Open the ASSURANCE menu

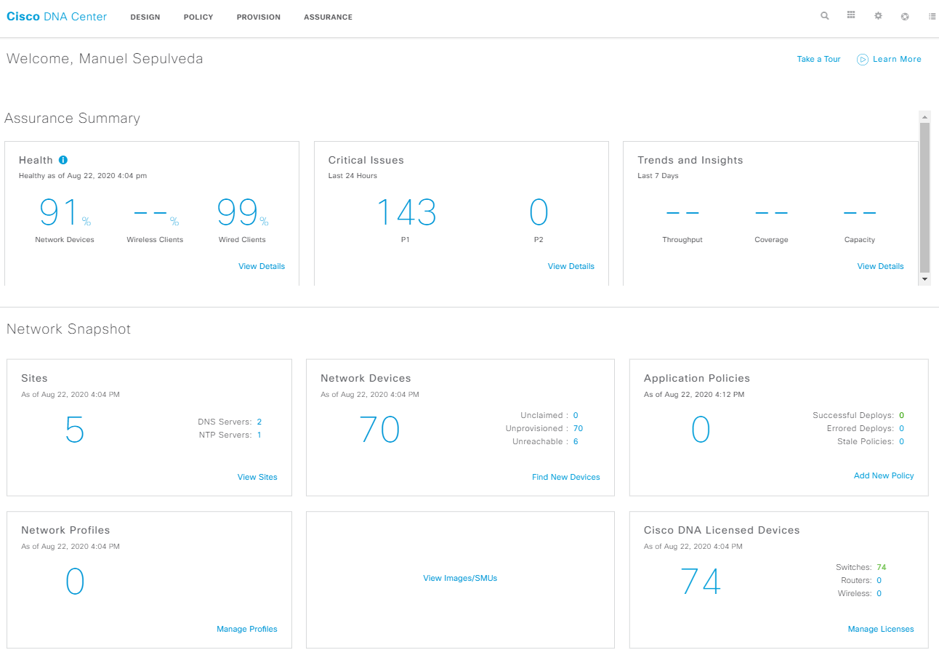pos(329,17)
